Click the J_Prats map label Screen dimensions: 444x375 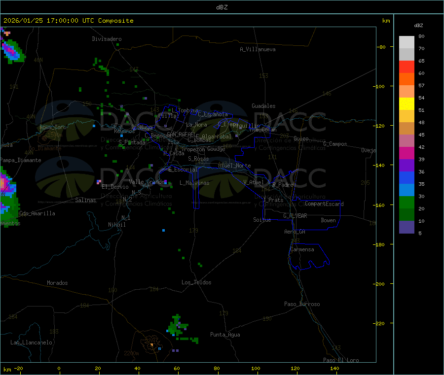(x=273, y=200)
